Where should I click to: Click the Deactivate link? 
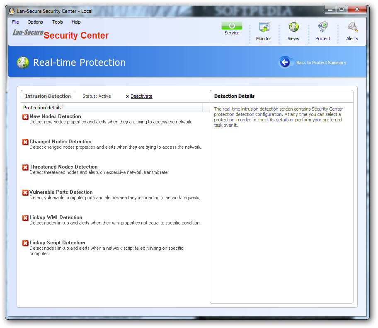tap(141, 96)
